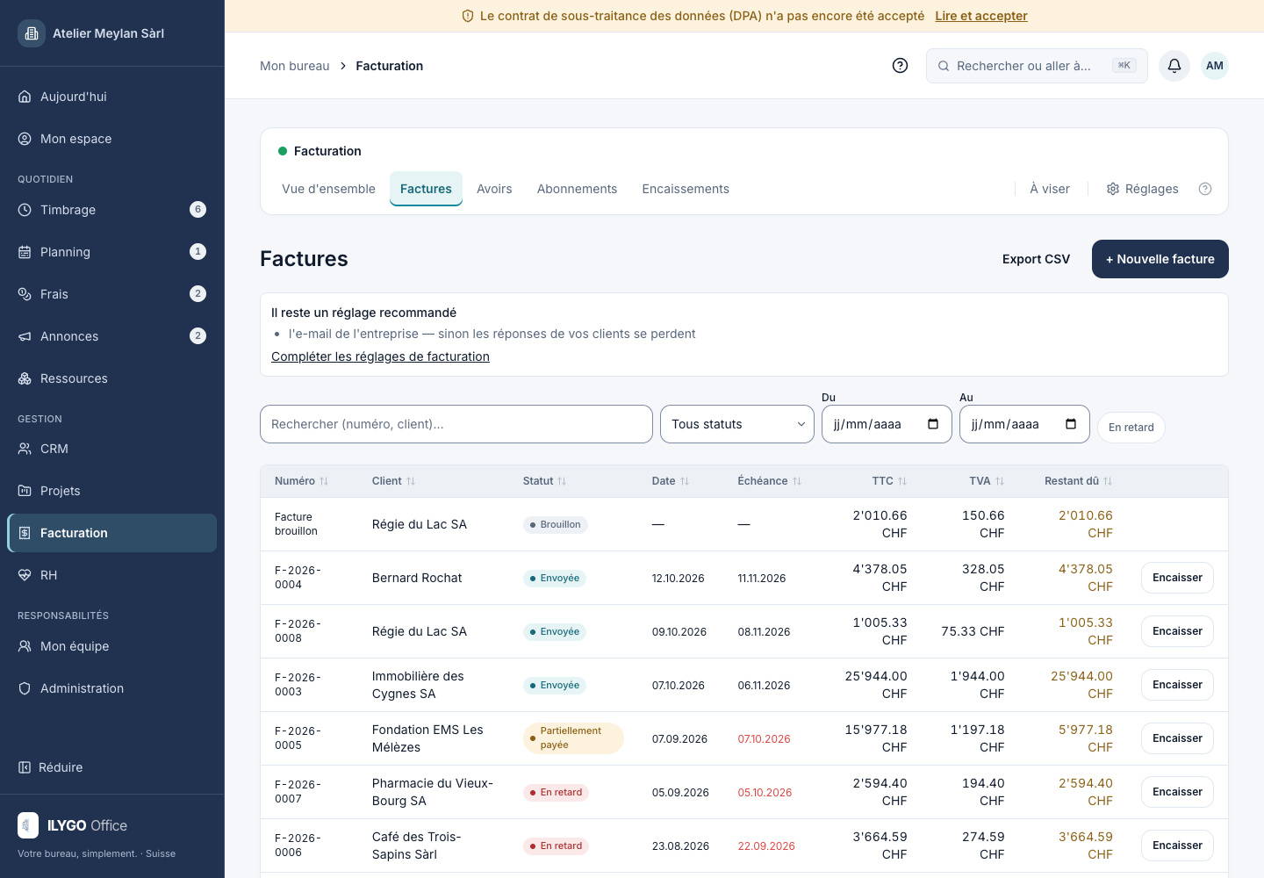Click Export CSV
The image size is (1264, 878).
1036,259
